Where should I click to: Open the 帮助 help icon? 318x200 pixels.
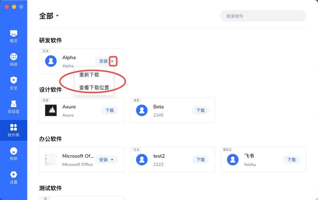(14, 151)
